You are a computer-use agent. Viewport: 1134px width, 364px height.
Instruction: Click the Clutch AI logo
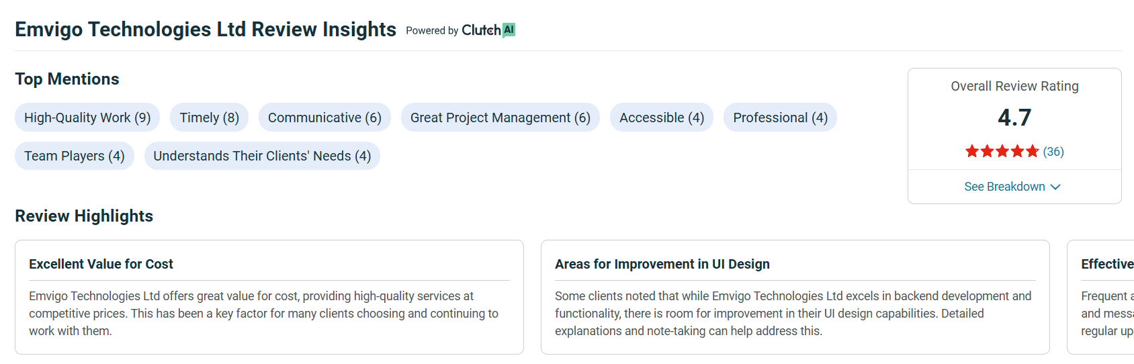[x=488, y=30]
